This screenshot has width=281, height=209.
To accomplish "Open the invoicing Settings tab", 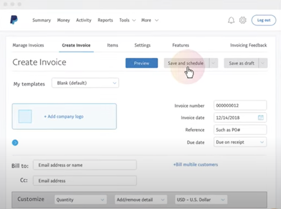I will point(142,45).
